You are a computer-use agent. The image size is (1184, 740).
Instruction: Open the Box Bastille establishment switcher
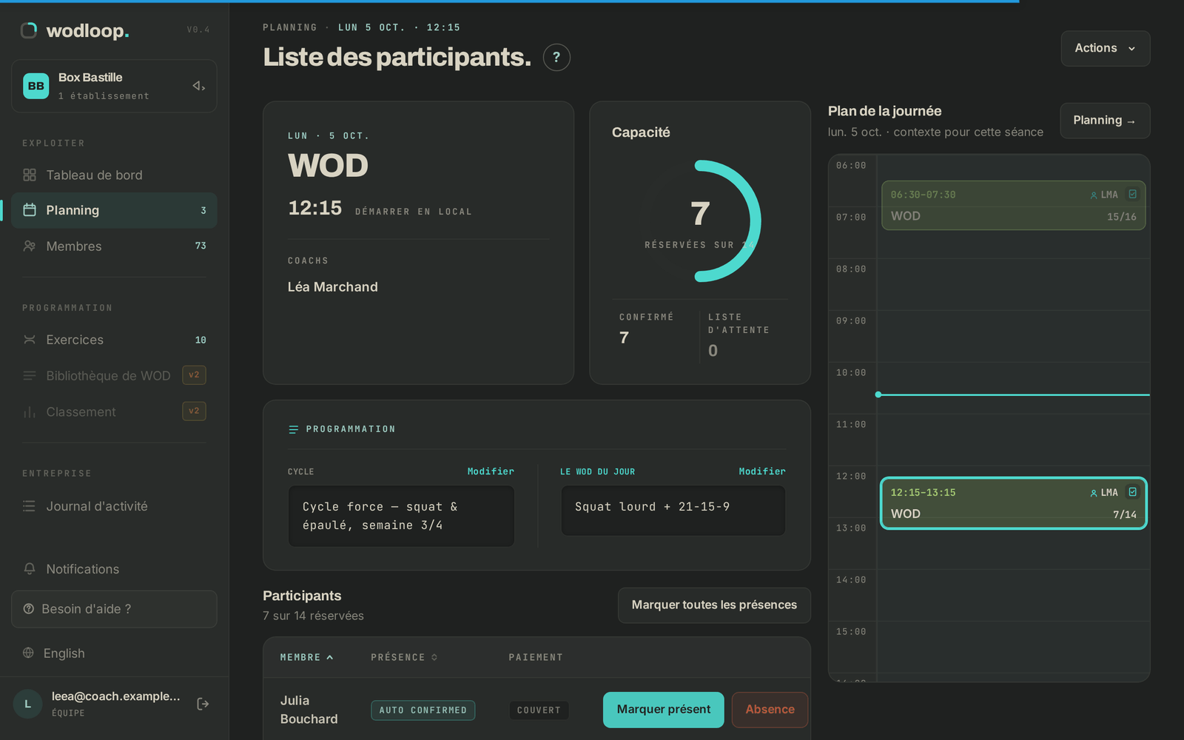(114, 86)
